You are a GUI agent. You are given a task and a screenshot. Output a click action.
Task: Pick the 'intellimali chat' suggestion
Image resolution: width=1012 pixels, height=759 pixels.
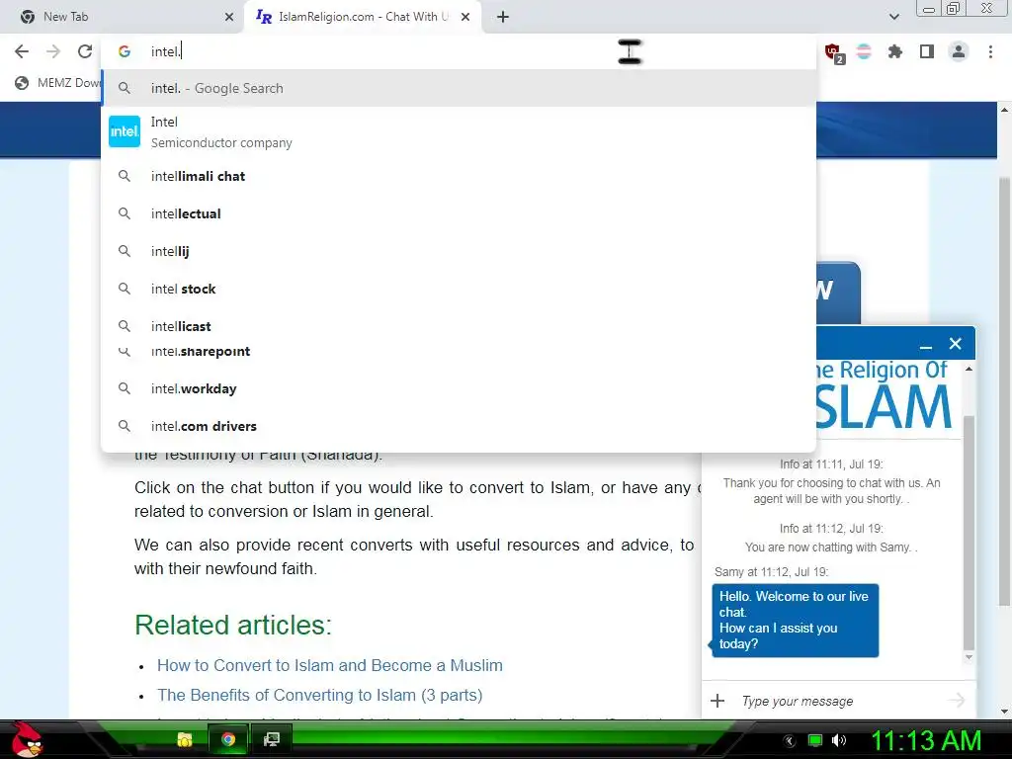click(459, 176)
